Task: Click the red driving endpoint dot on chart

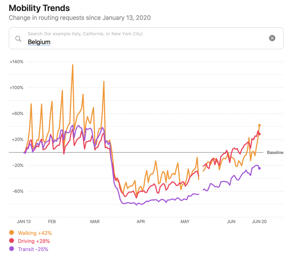Action: [260, 134]
